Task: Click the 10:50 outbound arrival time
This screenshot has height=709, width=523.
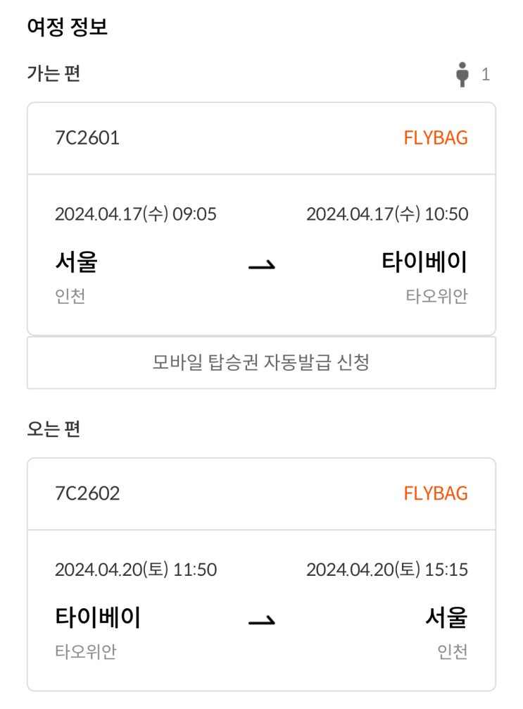Action: click(x=446, y=214)
